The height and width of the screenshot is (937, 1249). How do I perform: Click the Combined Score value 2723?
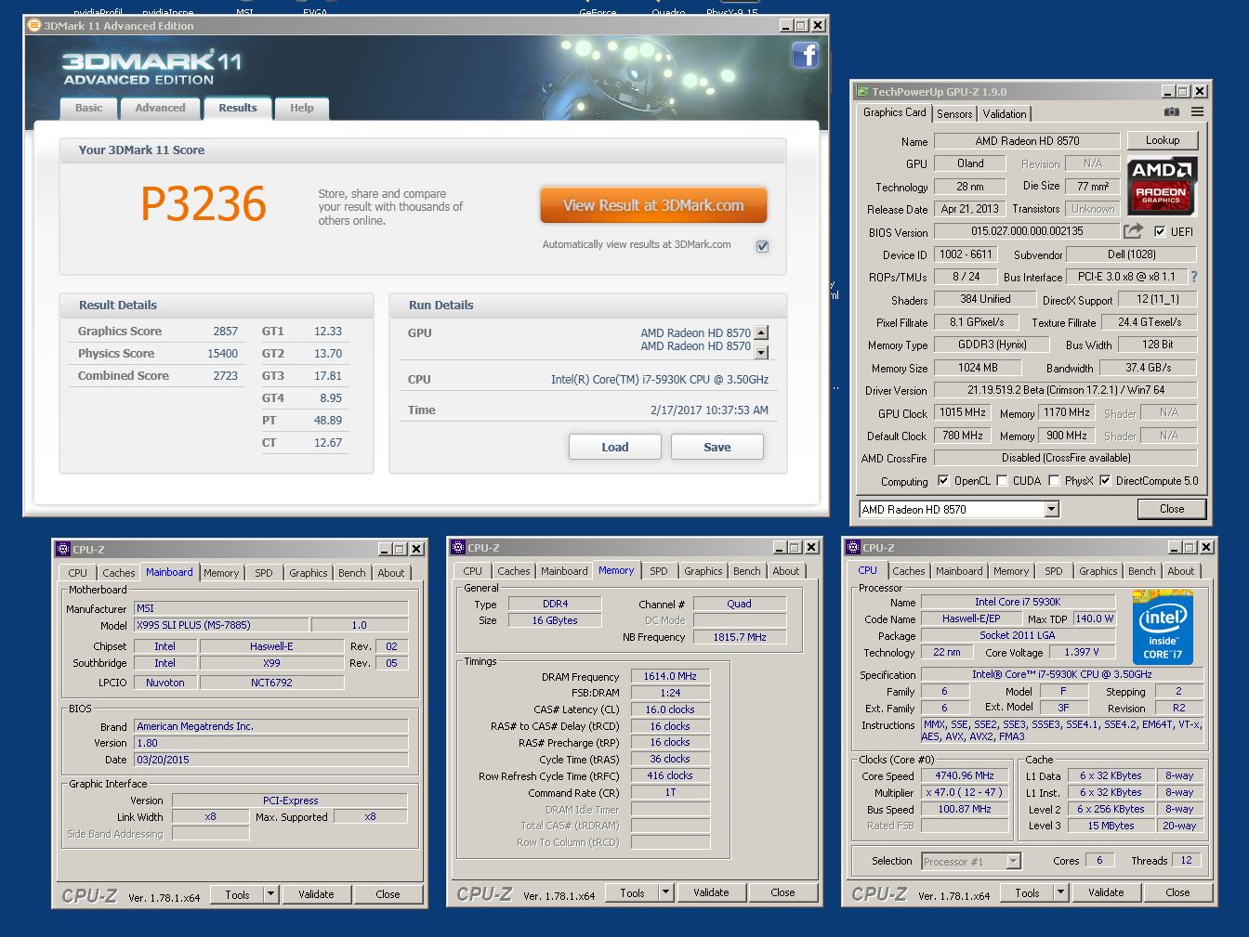pyautogui.click(x=225, y=376)
